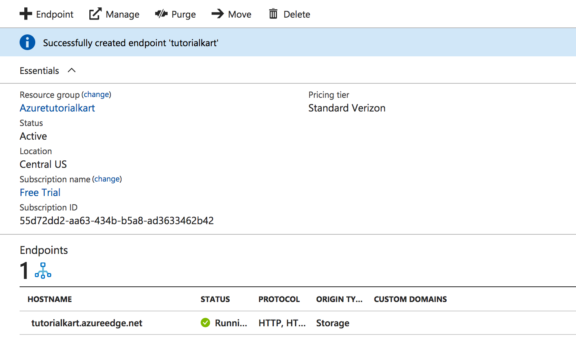Open the Endpoints topology diagram icon
Screen dimensions: 576x338
coord(43,271)
